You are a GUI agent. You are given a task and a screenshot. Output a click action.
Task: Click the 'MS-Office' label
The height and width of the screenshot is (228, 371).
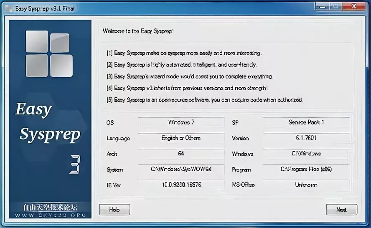tap(243, 185)
